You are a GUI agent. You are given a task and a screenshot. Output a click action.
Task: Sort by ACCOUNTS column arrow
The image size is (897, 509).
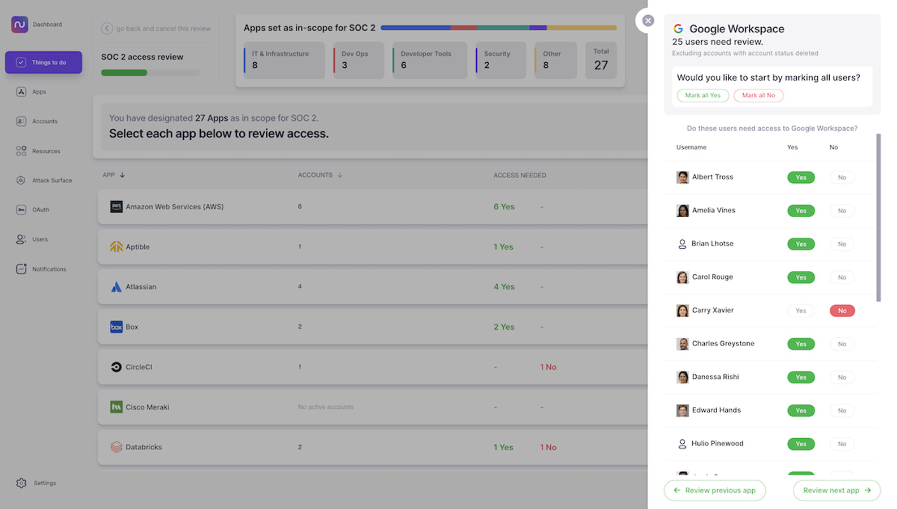pos(340,175)
